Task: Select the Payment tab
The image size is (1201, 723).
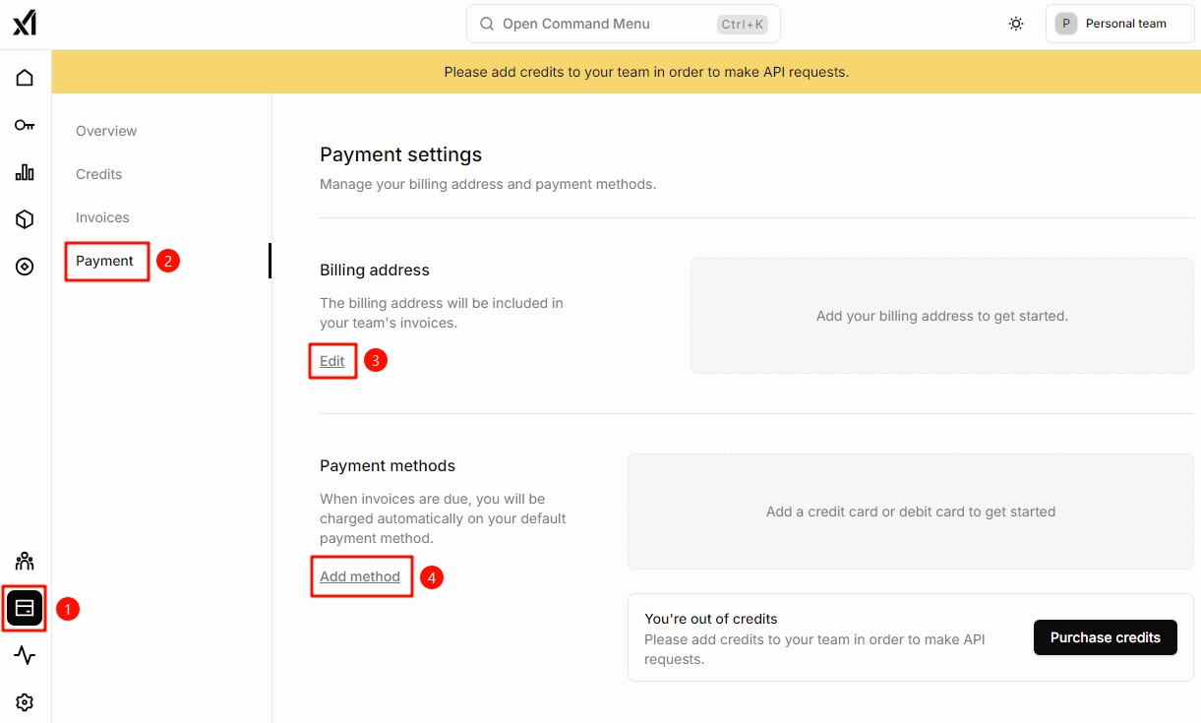Action: 104,261
